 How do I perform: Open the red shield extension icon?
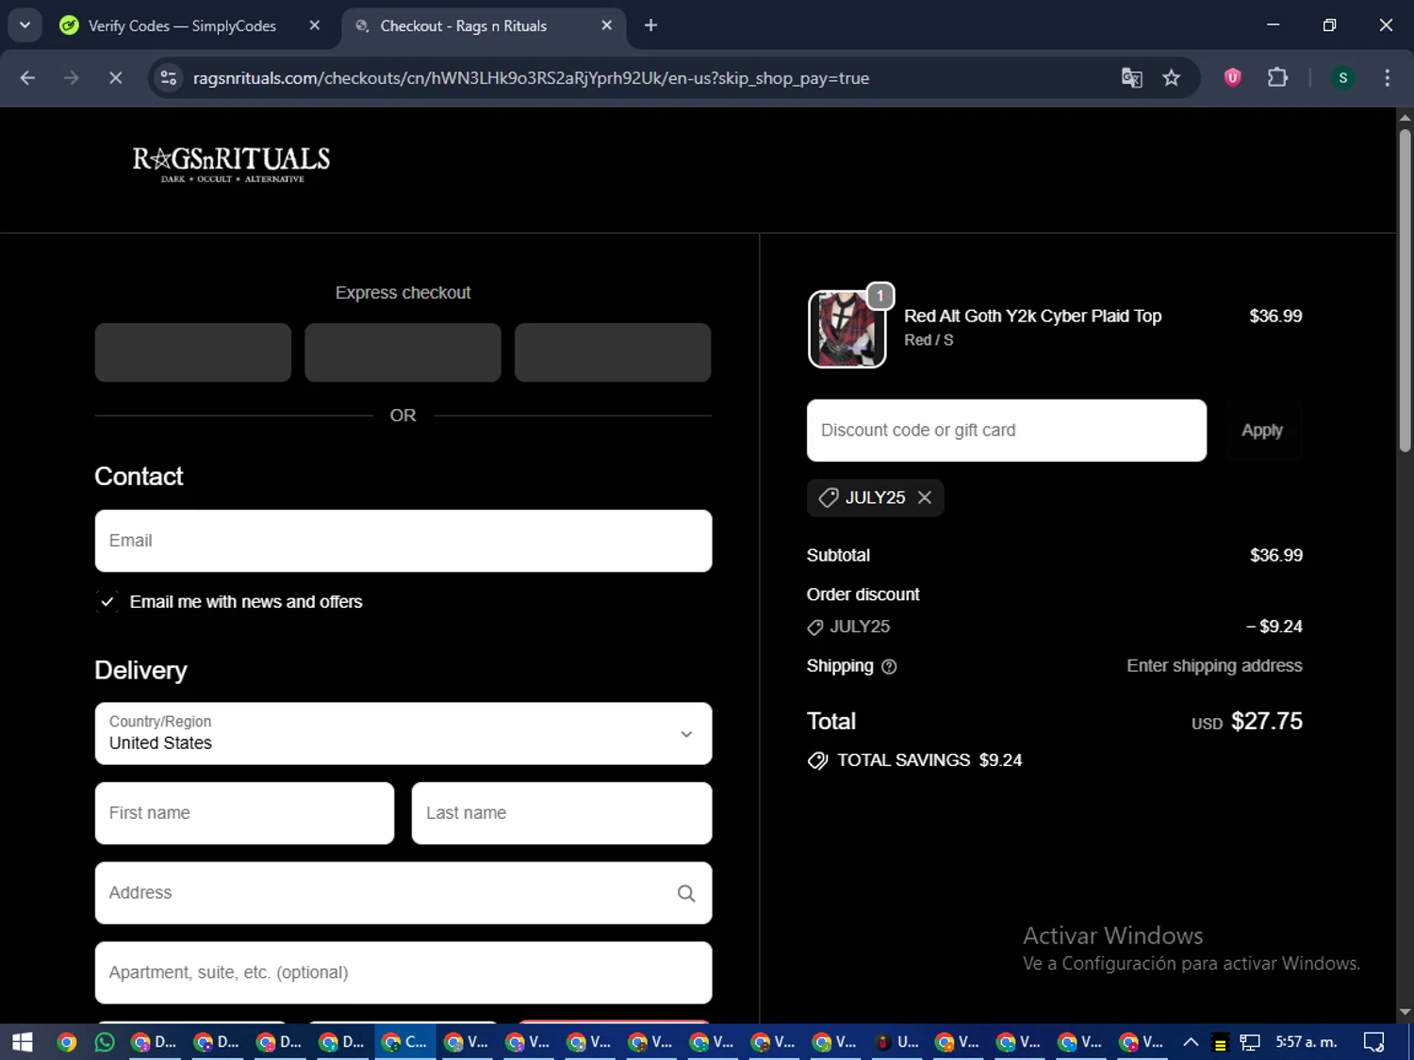[1232, 78]
